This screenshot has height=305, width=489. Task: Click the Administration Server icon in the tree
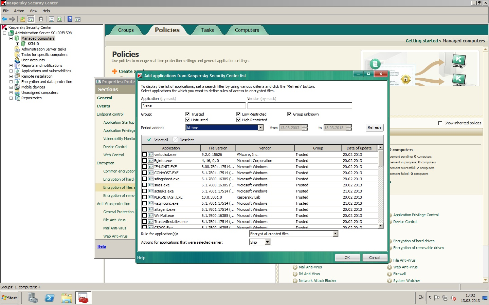click(11, 33)
